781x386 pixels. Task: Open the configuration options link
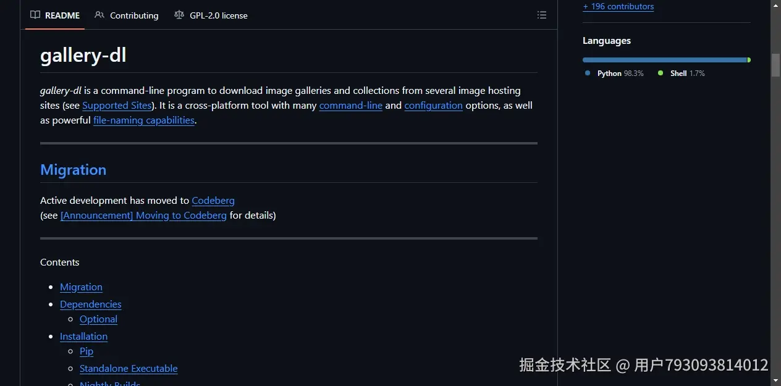point(433,106)
